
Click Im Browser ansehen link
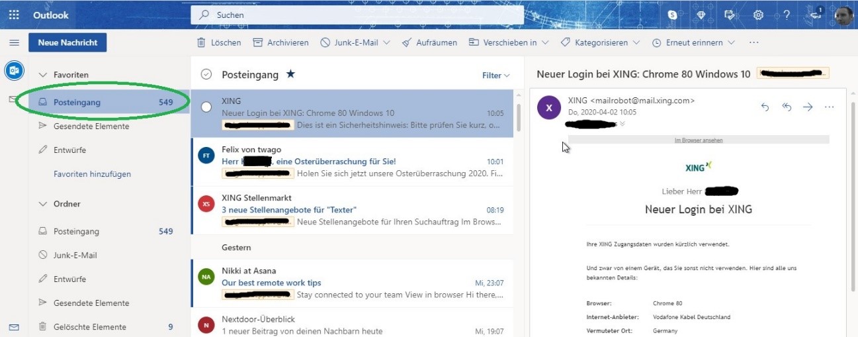(x=698, y=140)
